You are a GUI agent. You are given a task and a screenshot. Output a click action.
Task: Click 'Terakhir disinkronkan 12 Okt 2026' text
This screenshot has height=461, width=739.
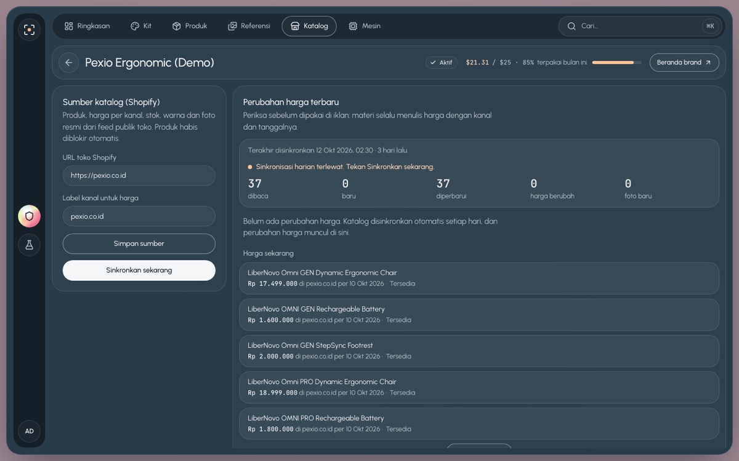tap(328, 151)
